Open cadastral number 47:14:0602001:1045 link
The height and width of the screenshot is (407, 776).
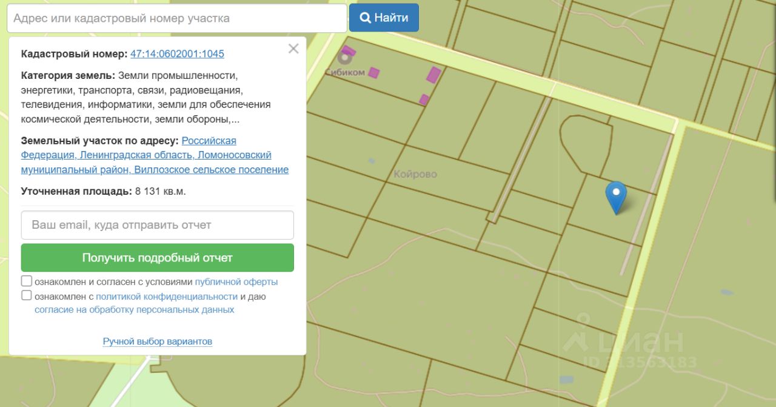pos(177,53)
